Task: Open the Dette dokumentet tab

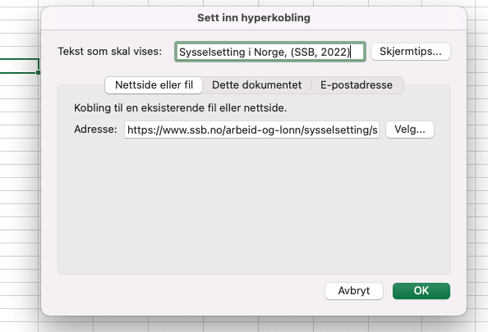Action: click(256, 85)
